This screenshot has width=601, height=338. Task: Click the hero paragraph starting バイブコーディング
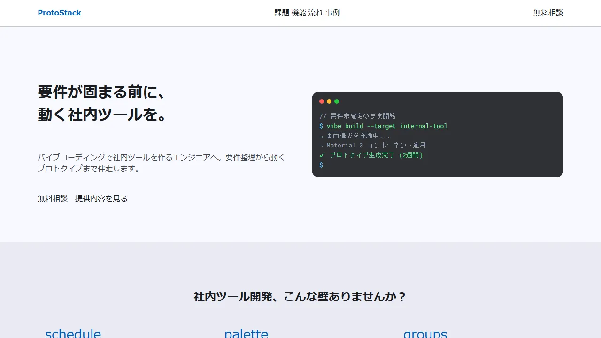click(x=162, y=163)
